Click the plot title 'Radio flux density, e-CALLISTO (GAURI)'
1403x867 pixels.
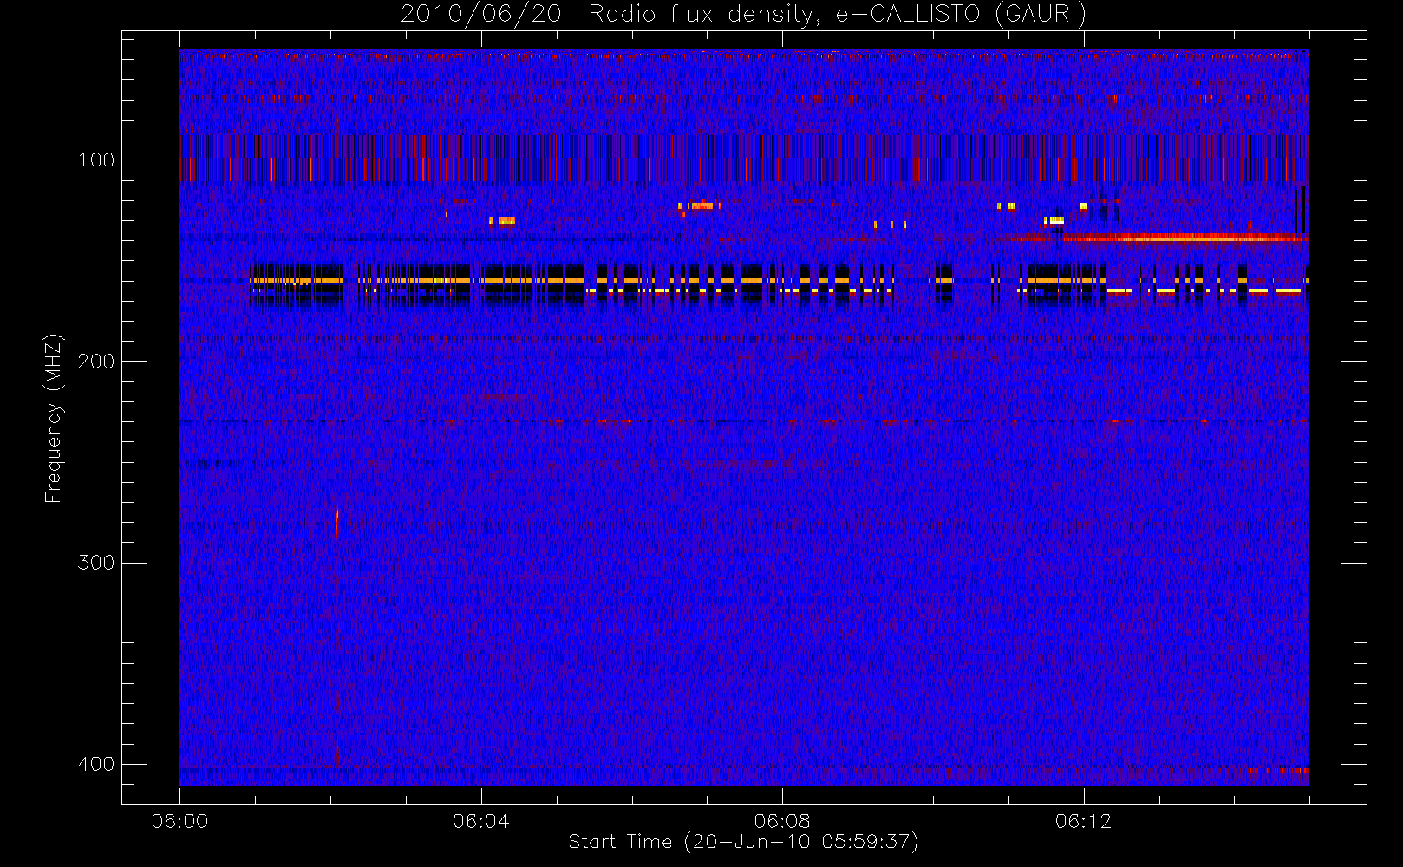click(x=837, y=14)
